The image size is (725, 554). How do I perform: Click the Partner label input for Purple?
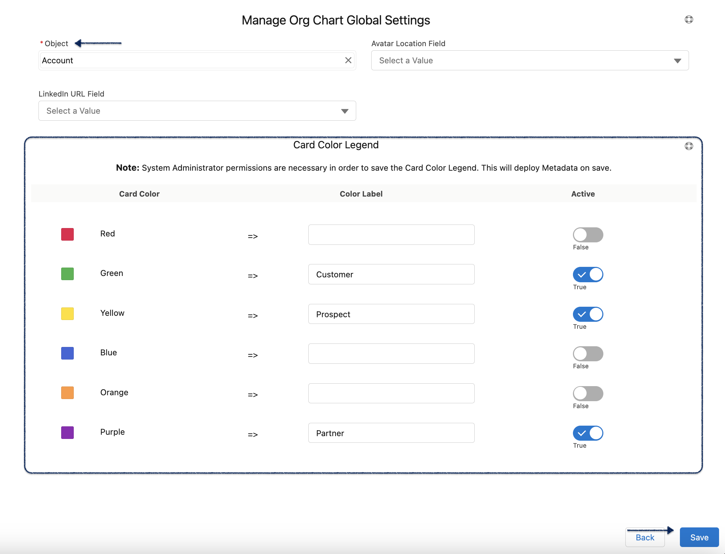pyautogui.click(x=391, y=433)
